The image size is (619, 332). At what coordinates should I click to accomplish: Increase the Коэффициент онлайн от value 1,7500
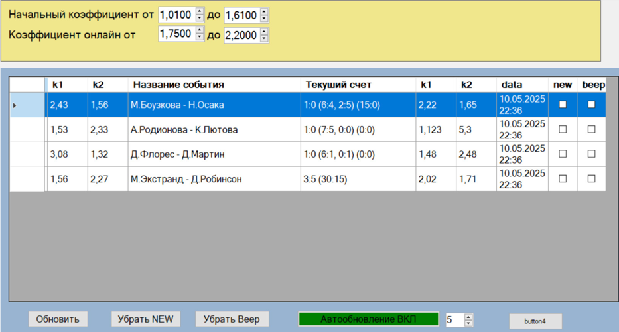coord(200,30)
